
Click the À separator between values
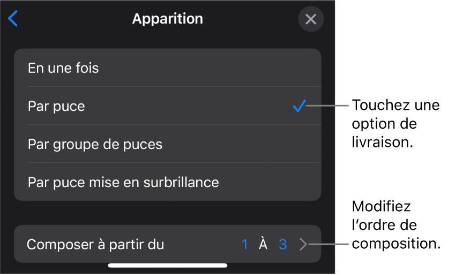pos(263,245)
